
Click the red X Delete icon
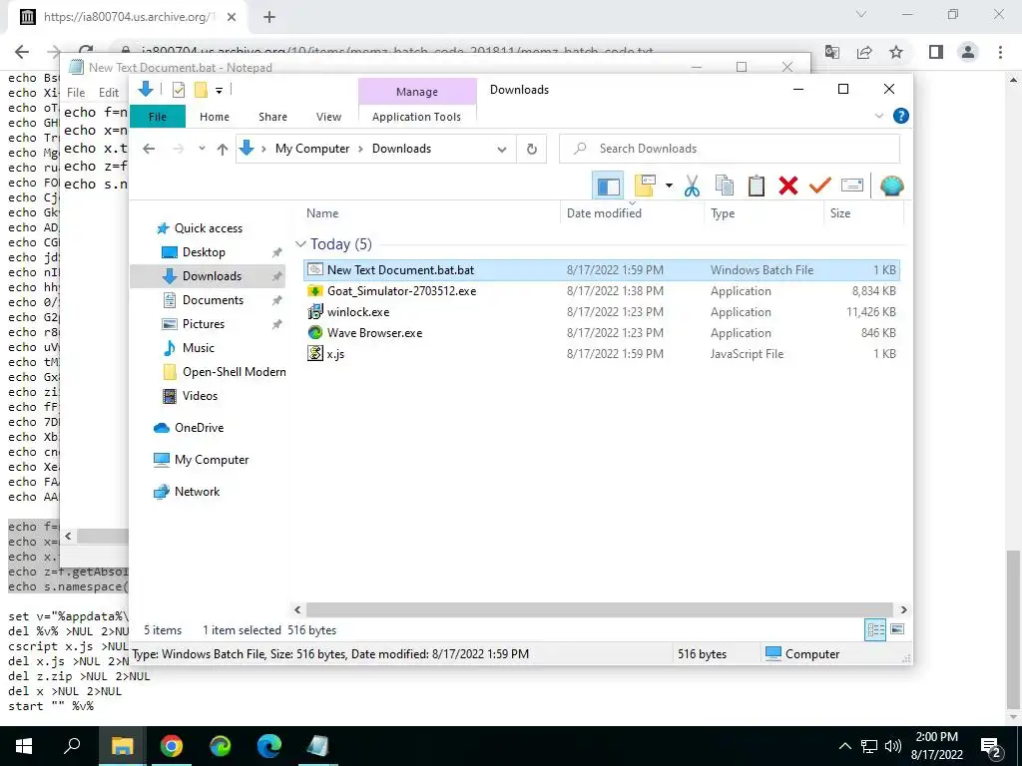click(x=788, y=186)
